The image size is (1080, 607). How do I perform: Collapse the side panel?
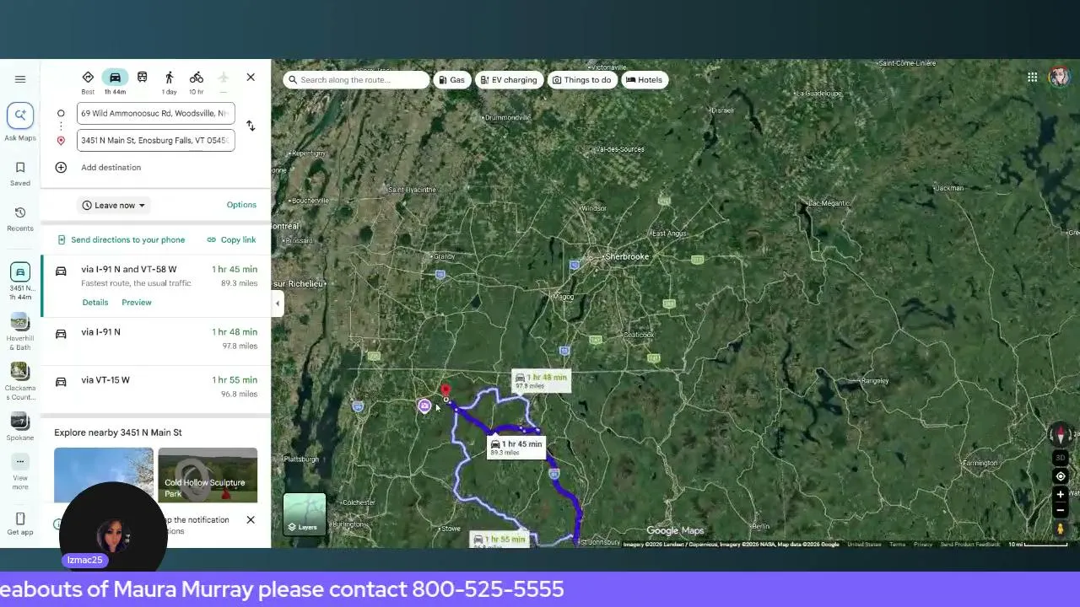pos(278,303)
